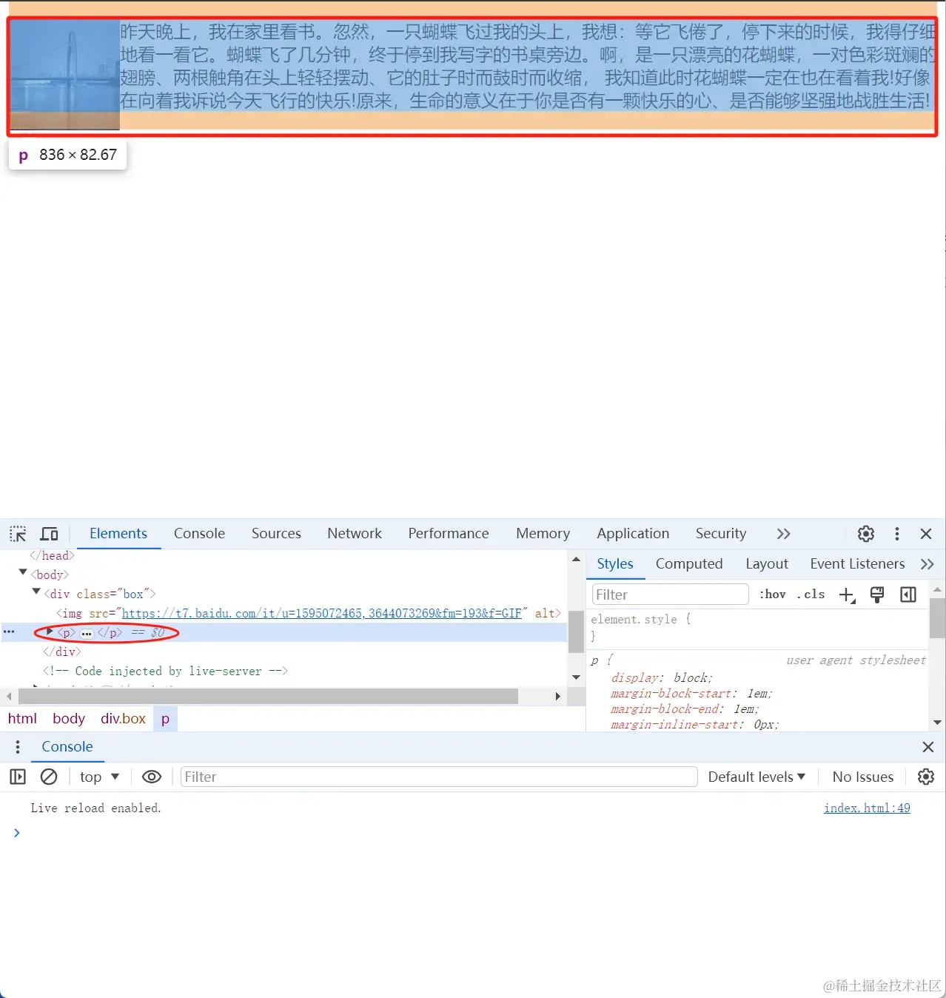Open console settings gear icon
Screen dimensions: 946x998
click(x=926, y=777)
